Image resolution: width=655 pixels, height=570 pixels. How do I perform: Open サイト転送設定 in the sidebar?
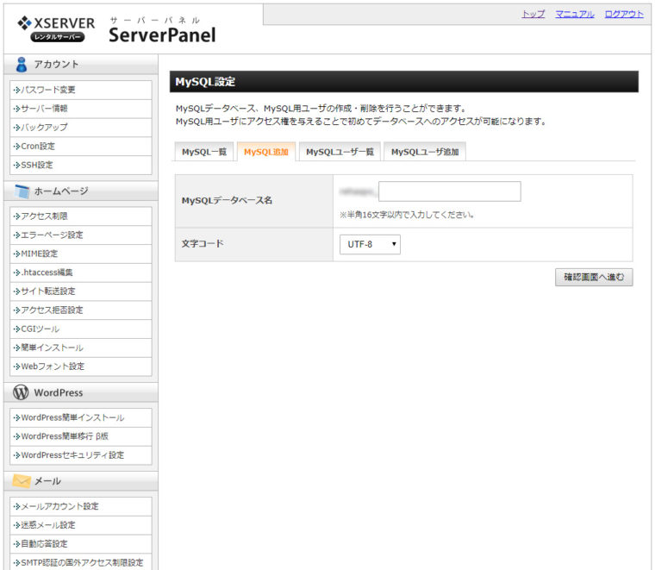coord(81,291)
